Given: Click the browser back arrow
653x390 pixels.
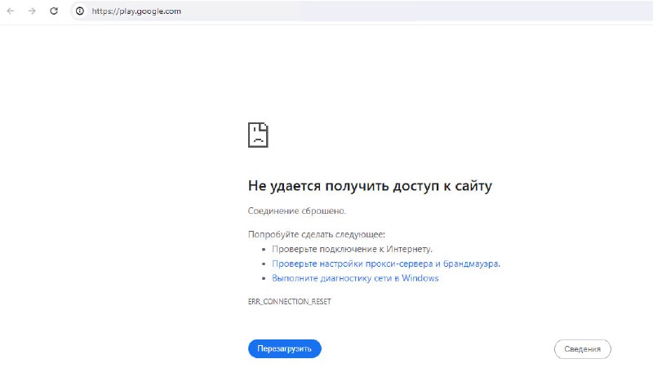Looking at the screenshot, I should (x=11, y=11).
